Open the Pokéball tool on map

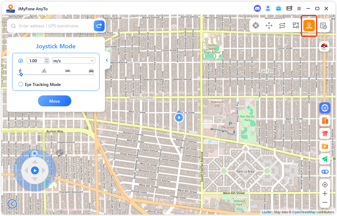325,47
